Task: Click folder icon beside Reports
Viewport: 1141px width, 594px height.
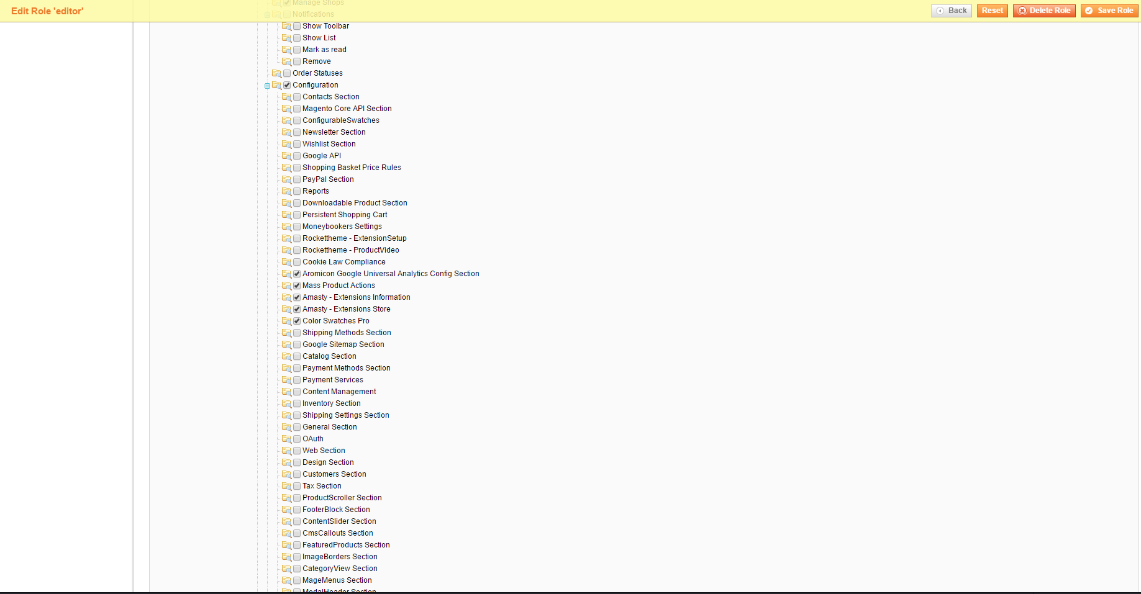Action: [286, 191]
